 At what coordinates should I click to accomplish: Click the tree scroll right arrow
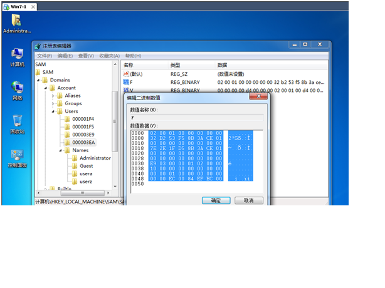click(108, 193)
